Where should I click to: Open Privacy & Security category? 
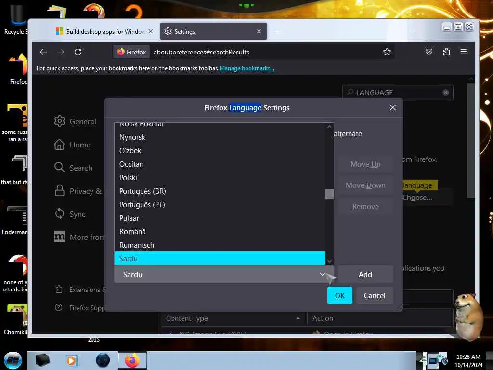tap(79, 191)
